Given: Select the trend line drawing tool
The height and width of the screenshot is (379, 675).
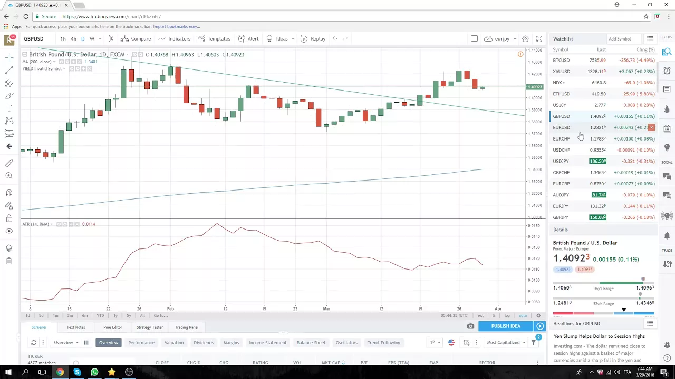Looking at the screenshot, I should pyautogui.click(x=9, y=70).
